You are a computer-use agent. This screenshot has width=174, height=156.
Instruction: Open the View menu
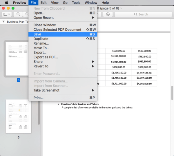pyautogui.click(x=55, y=3)
